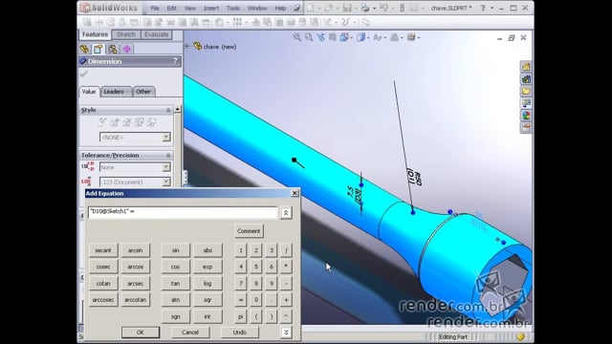Click Undo in the Add Equation dialog
612x344 pixels.
pos(240,333)
